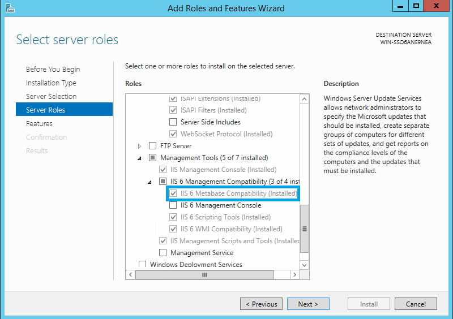Minimize the wizard window
The height and width of the screenshot is (319, 453).
coord(400,6)
